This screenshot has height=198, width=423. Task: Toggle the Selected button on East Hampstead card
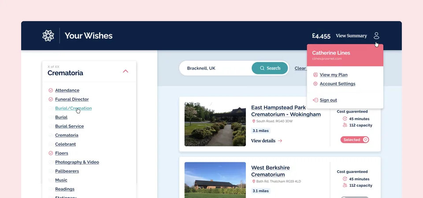pos(355,139)
